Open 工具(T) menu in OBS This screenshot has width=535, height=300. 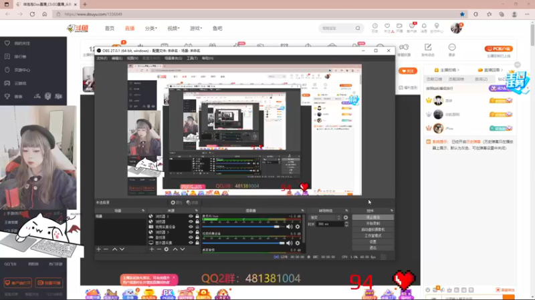point(192,58)
